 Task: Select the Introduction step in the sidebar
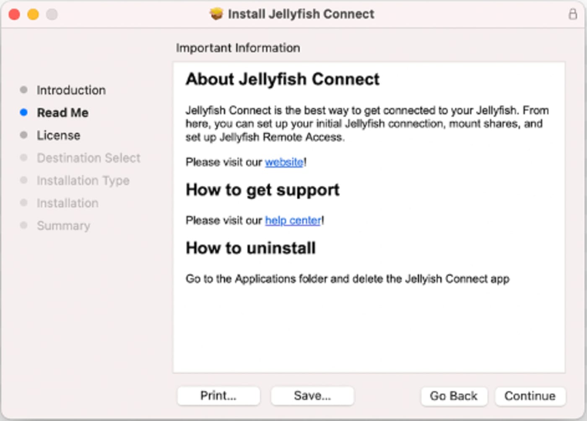pyautogui.click(x=71, y=90)
